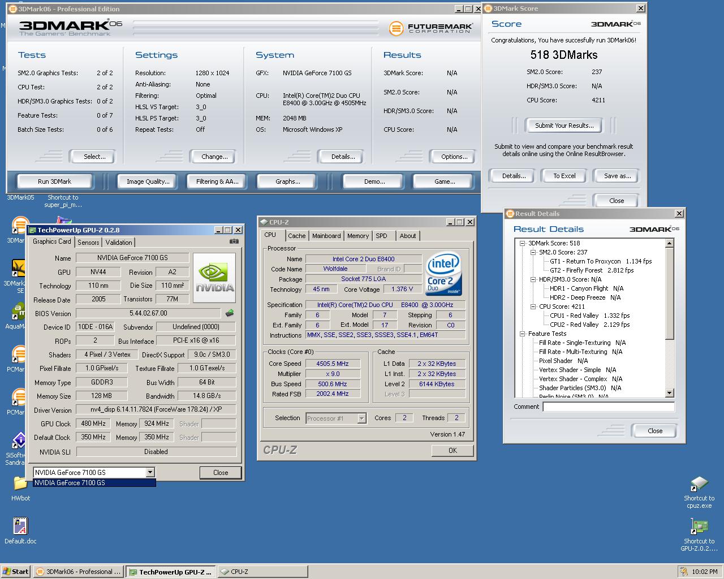Open the Processor #1 selection dropdown in CPU-Z
Viewport: 724px width, 579px height.
coord(361,418)
